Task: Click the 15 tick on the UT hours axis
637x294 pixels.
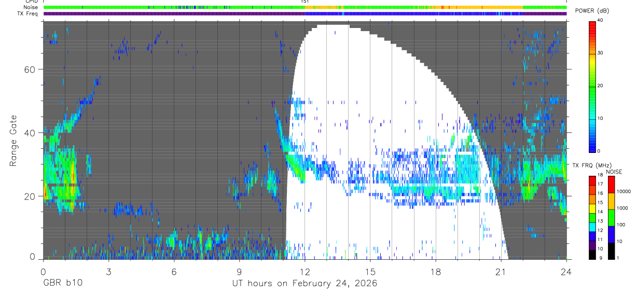Action: (x=370, y=271)
